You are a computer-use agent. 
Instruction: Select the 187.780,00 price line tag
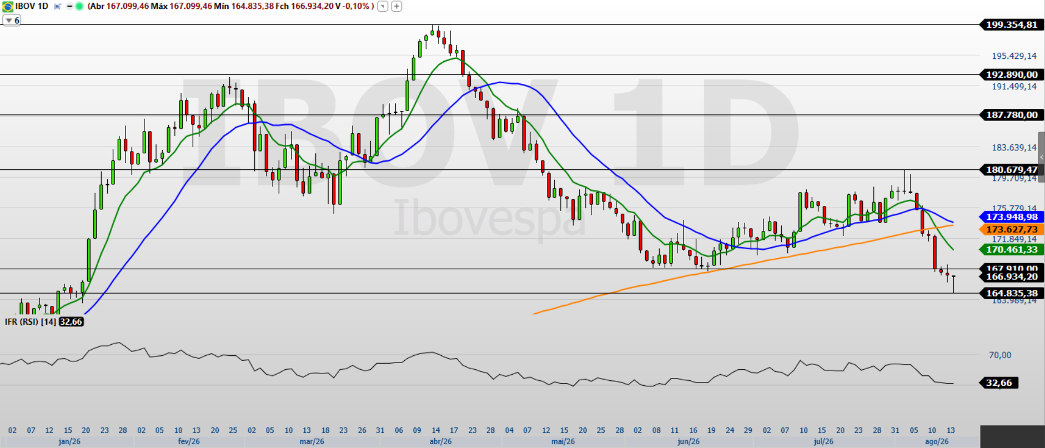pos(1011,115)
